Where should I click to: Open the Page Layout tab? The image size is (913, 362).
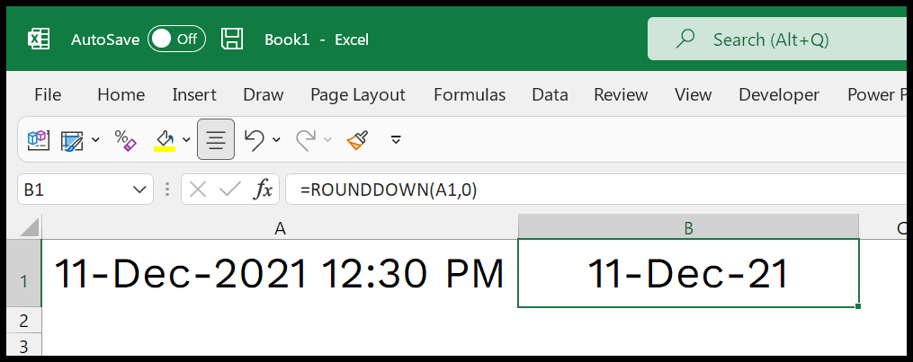(x=357, y=94)
